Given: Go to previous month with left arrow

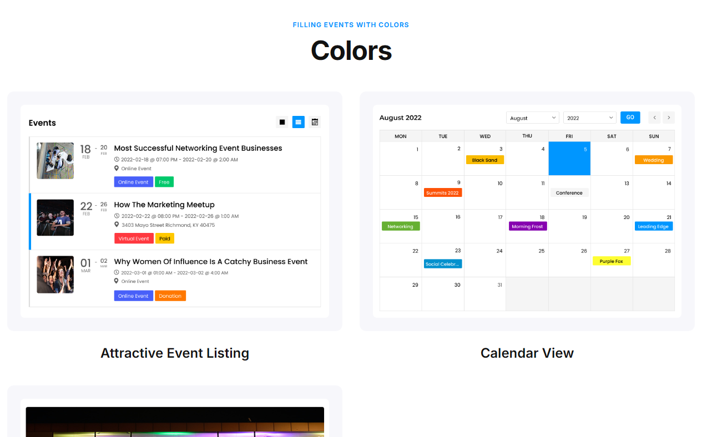Looking at the screenshot, I should pyautogui.click(x=654, y=118).
